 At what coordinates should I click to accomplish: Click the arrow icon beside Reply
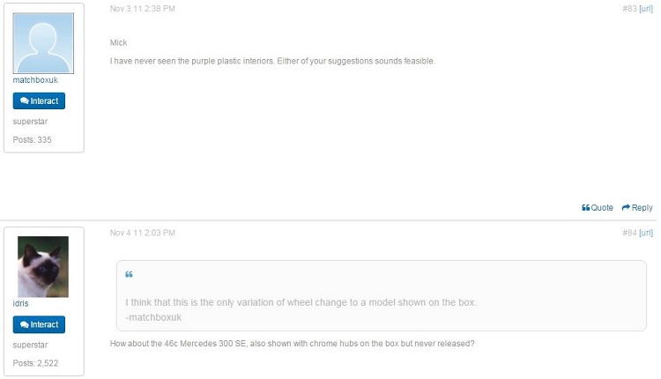coord(626,207)
